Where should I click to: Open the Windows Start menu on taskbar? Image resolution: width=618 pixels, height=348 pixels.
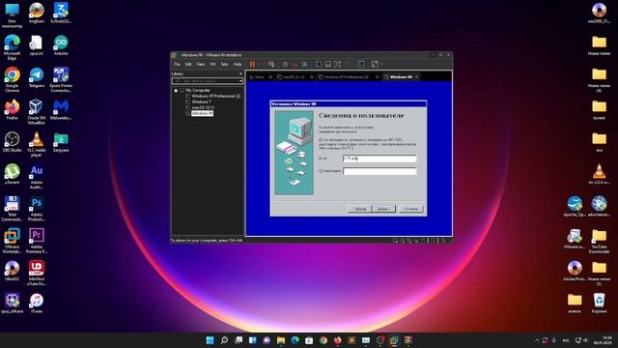[211, 340]
